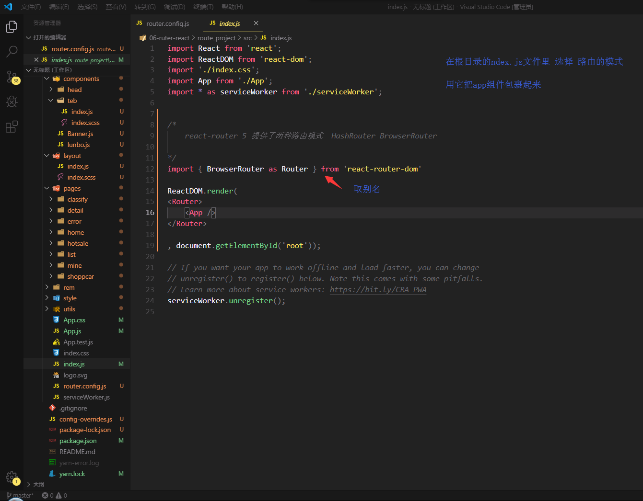
Task: Click the src breadcrumb segment
Action: point(247,38)
